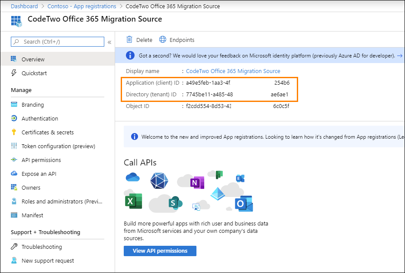405x273 pixels.
Task: Click the Certificates & secrets key icon
Action: coord(14,132)
